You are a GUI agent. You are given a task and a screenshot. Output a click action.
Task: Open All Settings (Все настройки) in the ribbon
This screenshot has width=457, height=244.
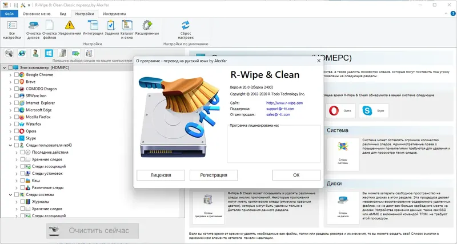coord(12,30)
